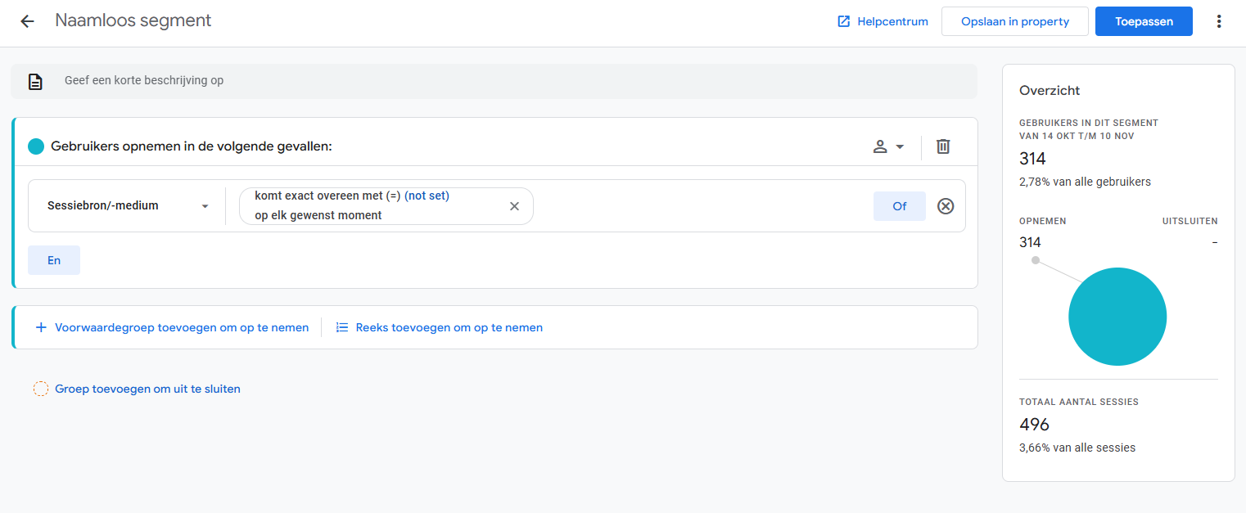Open the three-dot more options menu
The image size is (1246, 513).
[1219, 21]
